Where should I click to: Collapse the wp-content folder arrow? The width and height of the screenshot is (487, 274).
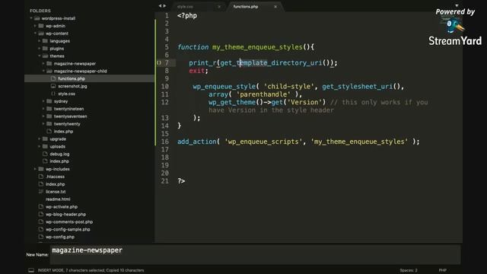35,33
